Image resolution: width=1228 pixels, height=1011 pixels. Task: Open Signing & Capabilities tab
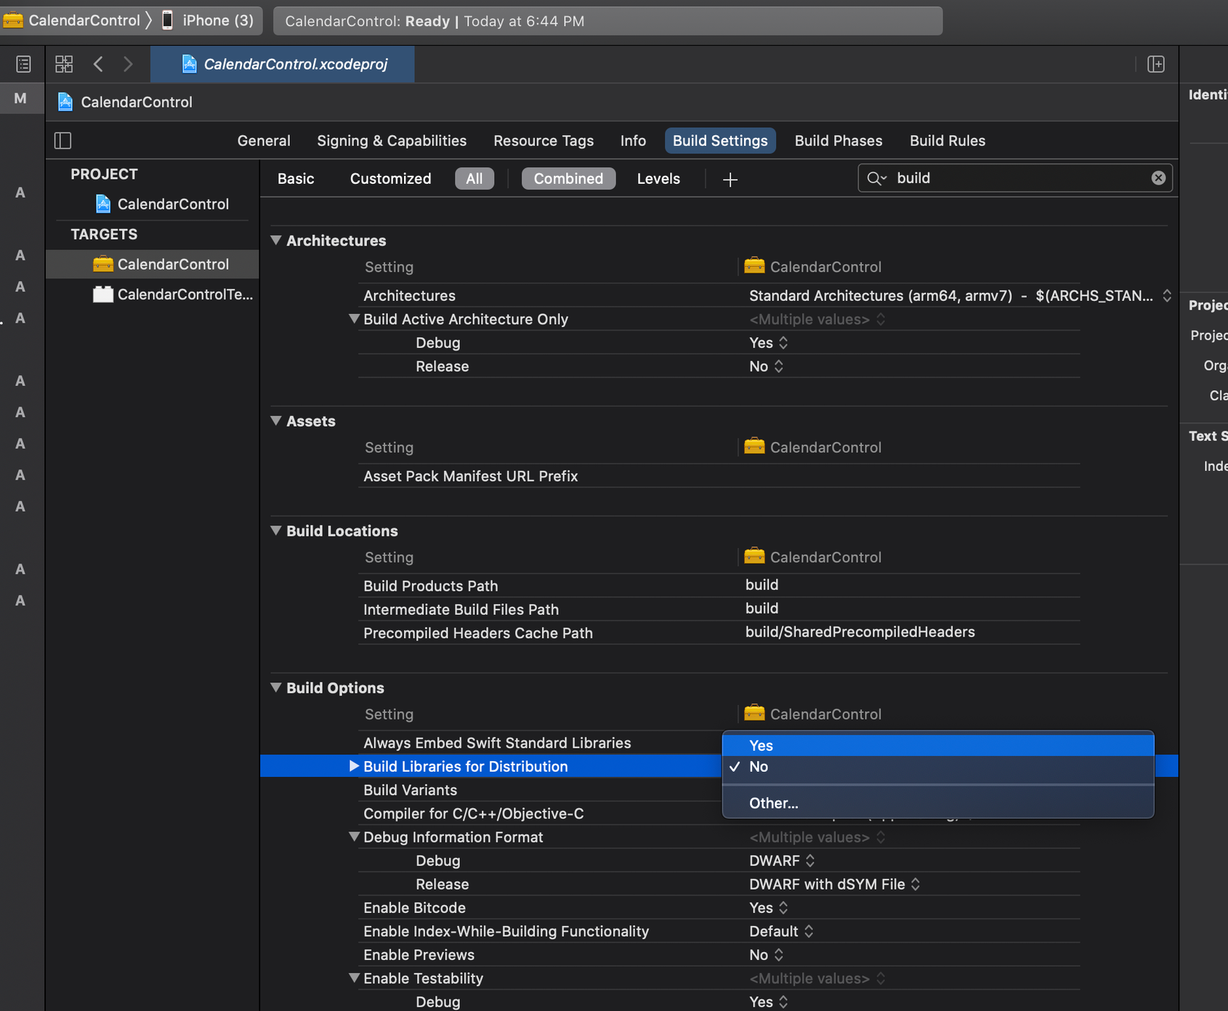[x=392, y=141]
